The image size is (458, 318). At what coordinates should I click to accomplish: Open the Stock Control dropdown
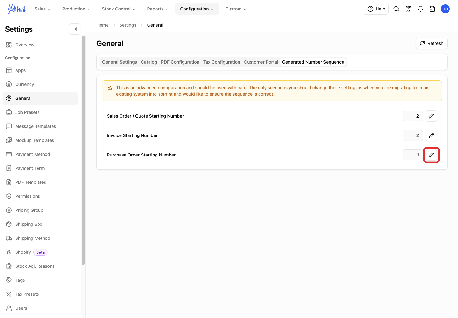point(118,9)
